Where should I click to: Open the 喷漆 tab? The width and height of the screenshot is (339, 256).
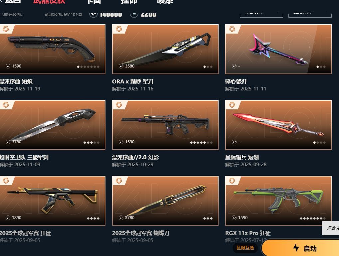tap(165, 2)
